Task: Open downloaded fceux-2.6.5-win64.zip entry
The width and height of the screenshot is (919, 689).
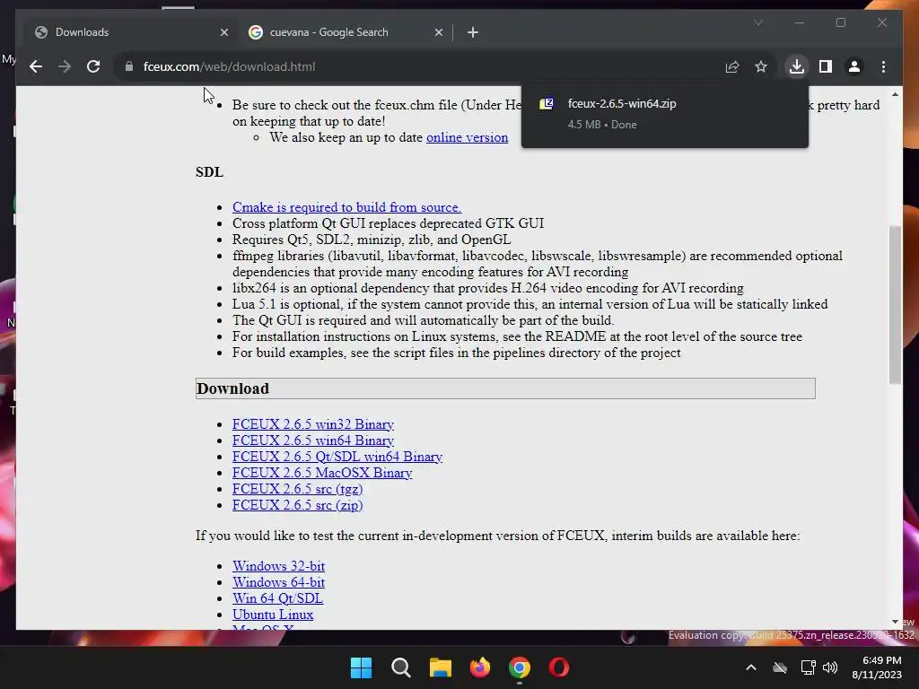Action: pyautogui.click(x=665, y=114)
